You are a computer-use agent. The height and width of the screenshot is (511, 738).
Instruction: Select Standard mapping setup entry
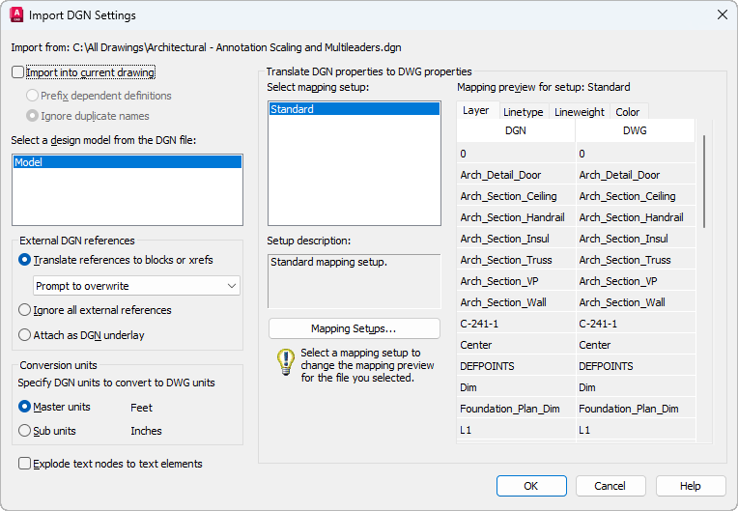click(354, 109)
